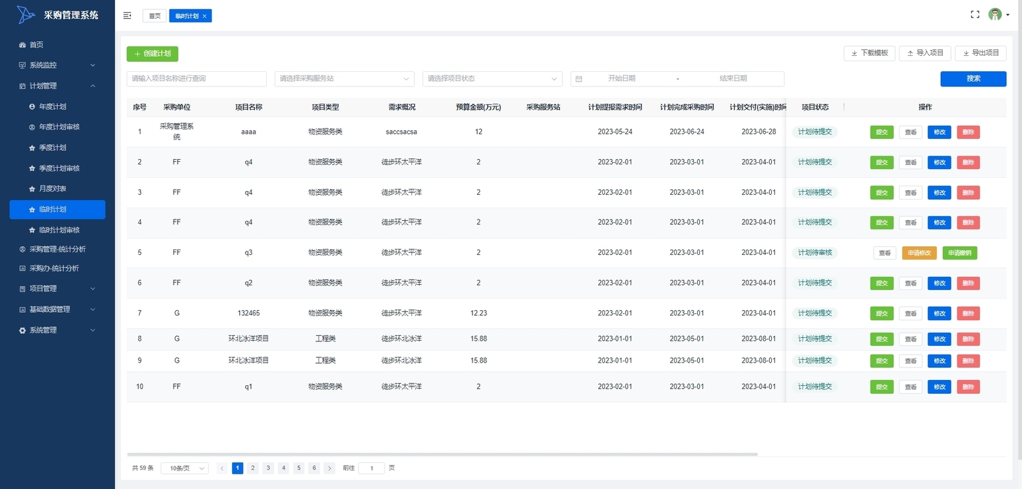Open the 10条/页 page size dropdown
This screenshot has height=489, width=1022.
coord(185,468)
